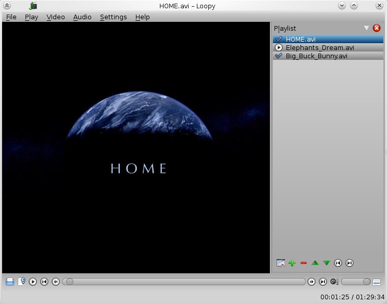The width and height of the screenshot is (387, 304).
Task: Open the Play menu
Action: [x=31, y=17]
